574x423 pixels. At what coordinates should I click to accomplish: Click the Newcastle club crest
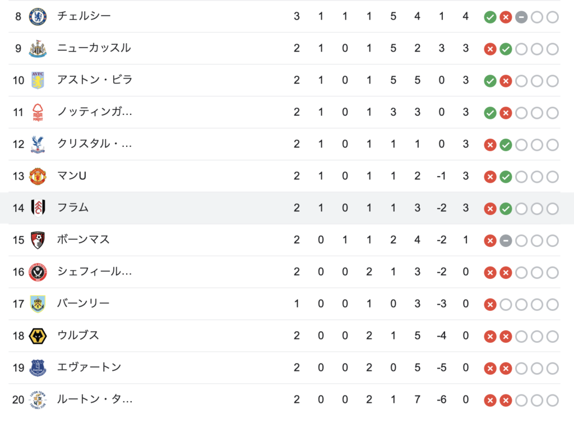coord(38,48)
